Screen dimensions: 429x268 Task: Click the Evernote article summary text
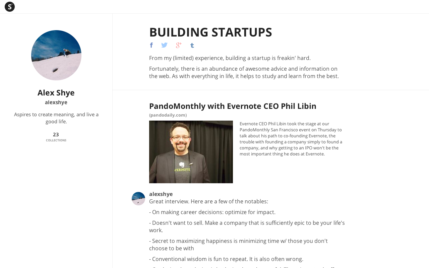(291, 139)
